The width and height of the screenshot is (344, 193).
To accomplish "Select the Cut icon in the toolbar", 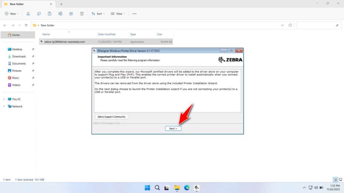I will [x=28, y=13].
